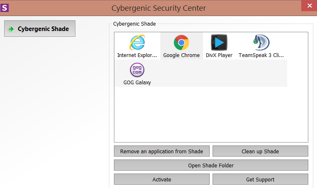Click the 'Google Chrome' text label
317x188 pixels.
click(181, 55)
